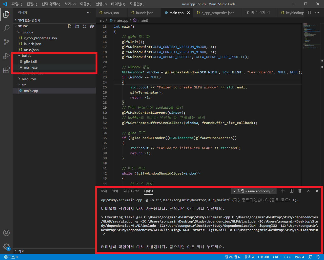This screenshot has width=324, height=260.
Task: Create a new file in Explorer
Action: pyautogui.click(x=69, y=26)
